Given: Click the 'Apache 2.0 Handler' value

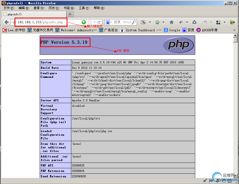Looking at the screenshot, I should [x=86, y=100].
